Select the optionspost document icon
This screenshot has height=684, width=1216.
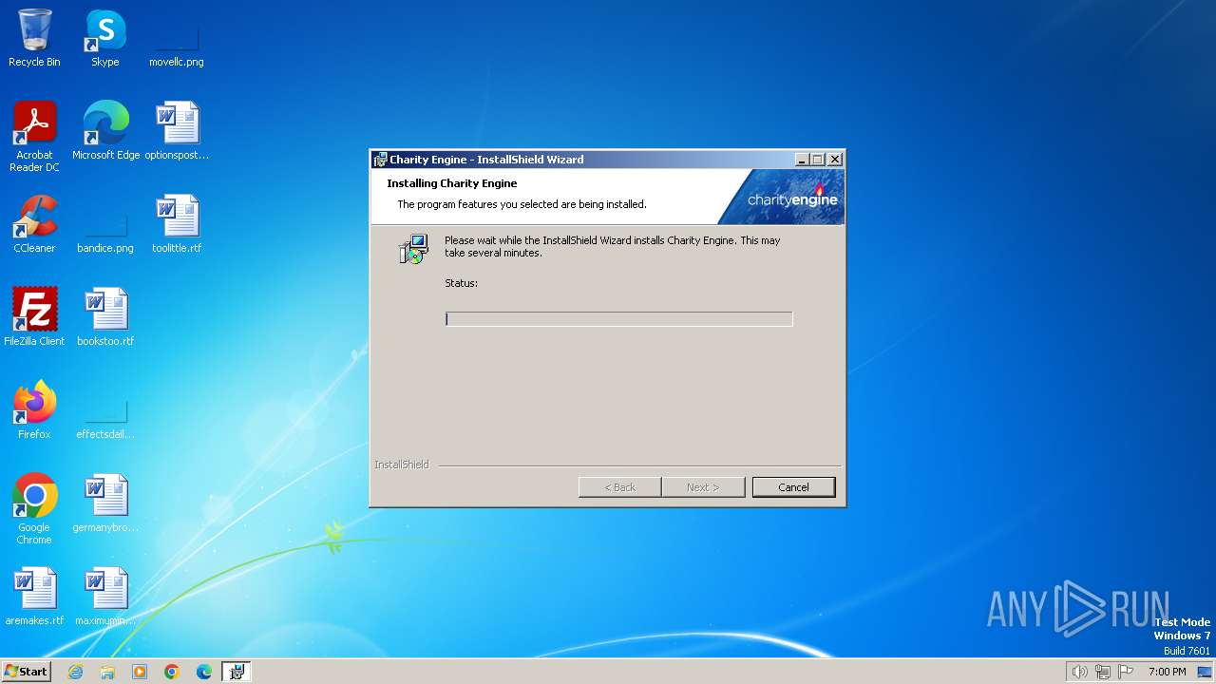[177, 131]
